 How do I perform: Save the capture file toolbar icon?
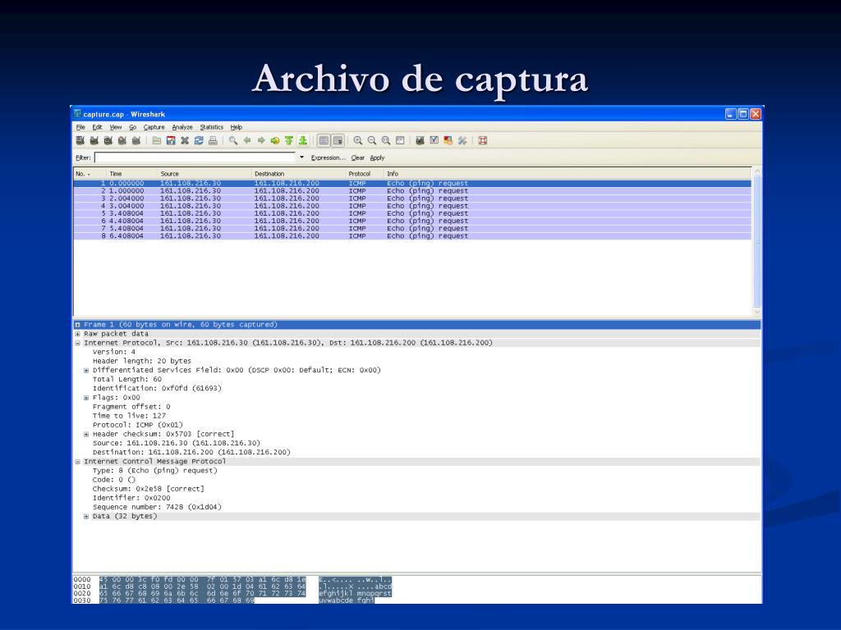(171, 140)
